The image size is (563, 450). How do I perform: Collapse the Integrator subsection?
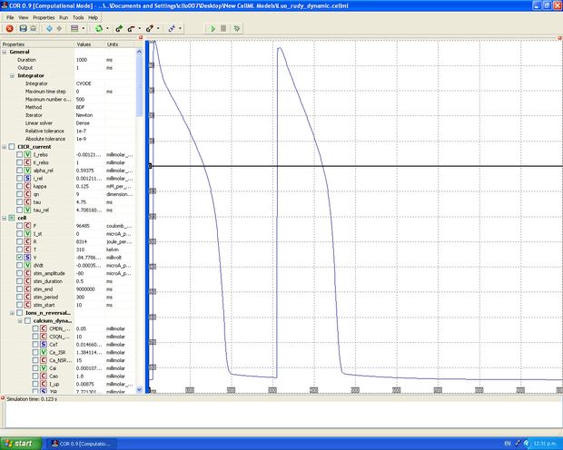[x=12, y=75]
